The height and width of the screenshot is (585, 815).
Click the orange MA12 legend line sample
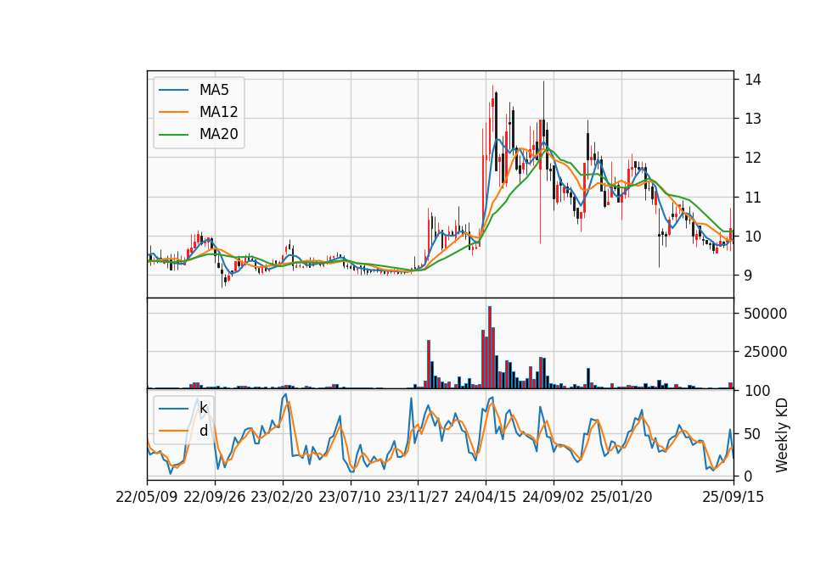click(x=173, y=112)
